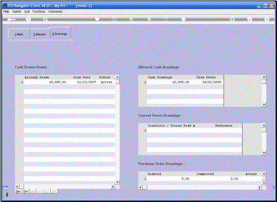Image resolution: width=277 pixels, height=202 pixels.
Task: Click the Status column header
Action: point(104,77)
